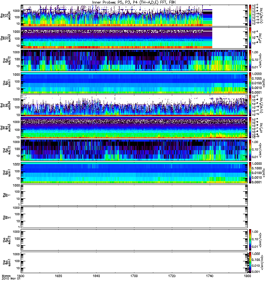The width and height of the screenshot is (268, 286).
Task: Click the color bar beside tha fff edc34
Action: point(250,15)
